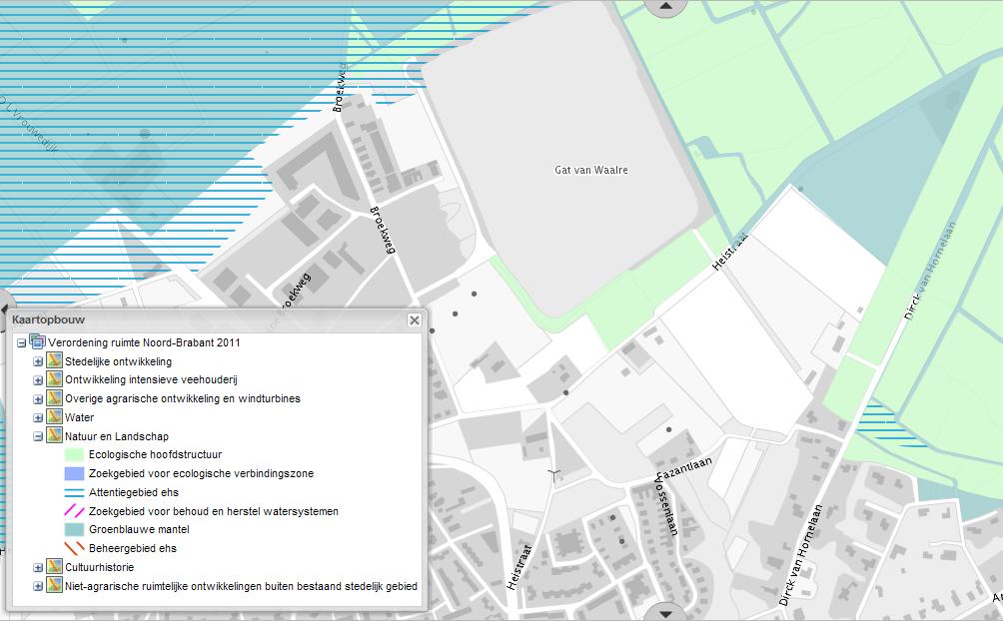Click the wind turbine symbol on map
The height and width of the screenshot is (621, 1003).
tap(553, 474)
